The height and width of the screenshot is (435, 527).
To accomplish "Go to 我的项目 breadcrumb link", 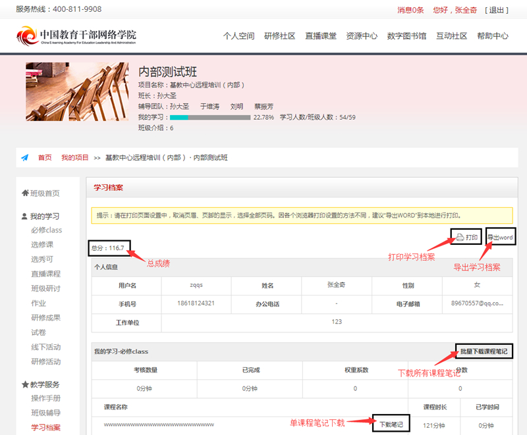I will pos(75,158).
